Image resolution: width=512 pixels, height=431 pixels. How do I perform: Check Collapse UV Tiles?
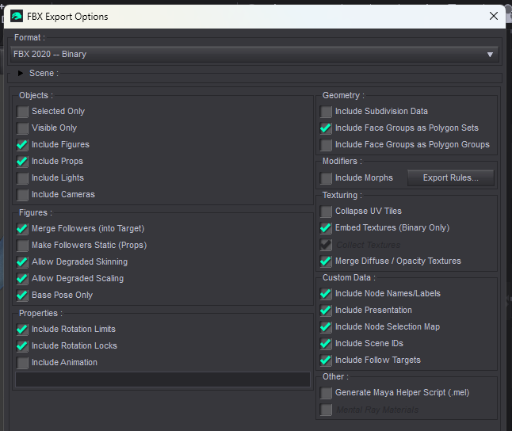(326, 212)
